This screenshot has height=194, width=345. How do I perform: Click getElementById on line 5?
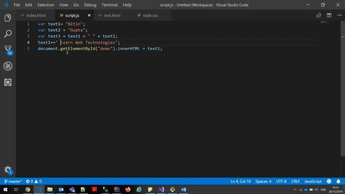click(78, 48)
